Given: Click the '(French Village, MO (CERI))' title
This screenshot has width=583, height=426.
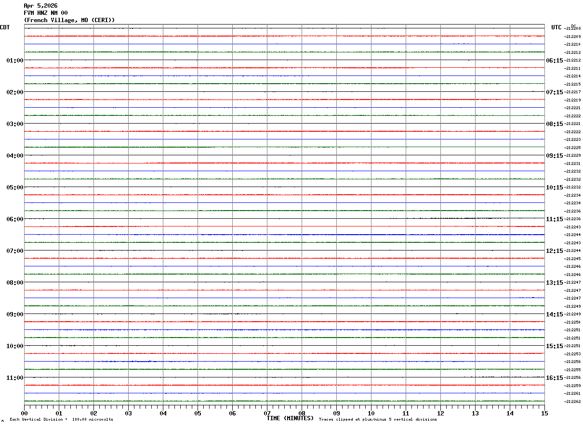Looking at the screenshot, I should 69,20.
